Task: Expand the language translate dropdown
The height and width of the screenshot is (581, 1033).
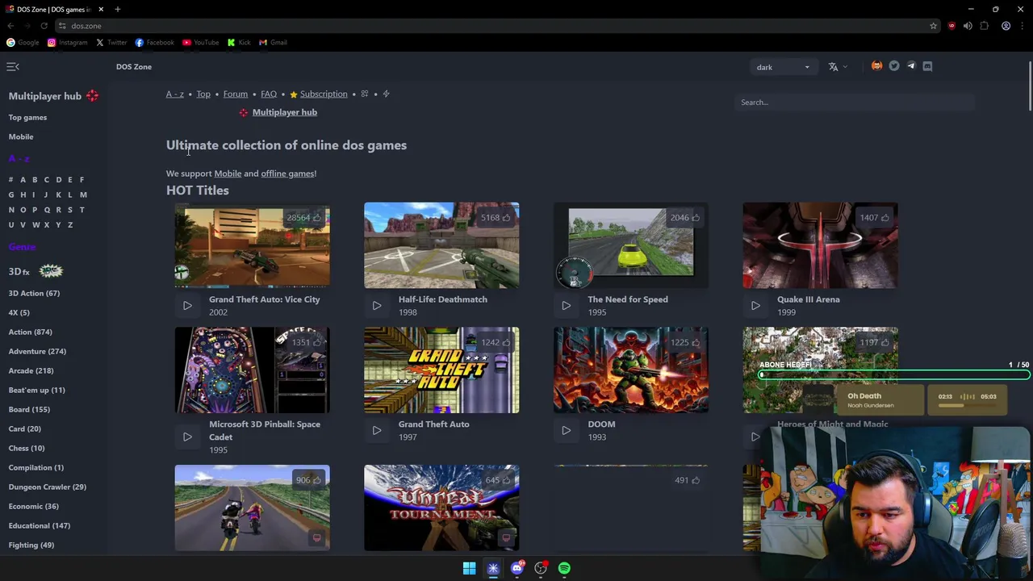Action: (x=838, y=67)
